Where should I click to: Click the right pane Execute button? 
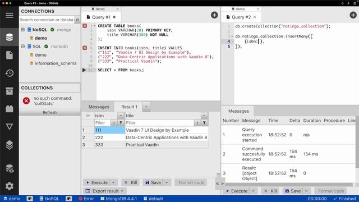[x=237, y=191]
